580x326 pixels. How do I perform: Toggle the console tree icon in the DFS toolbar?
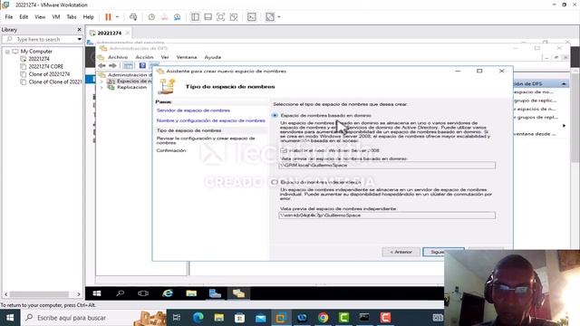(x=128, y=65)
